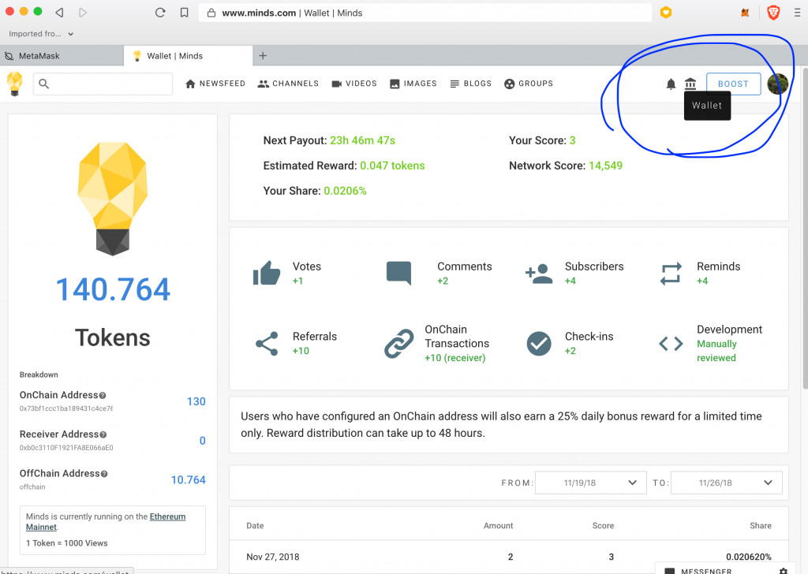Click the Votes thumbs-up icon
808x574 pixels.
267,273
